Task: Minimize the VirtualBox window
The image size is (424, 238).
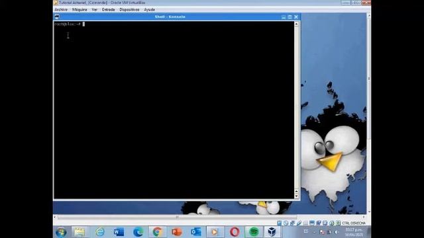Action: coord(346,3)
